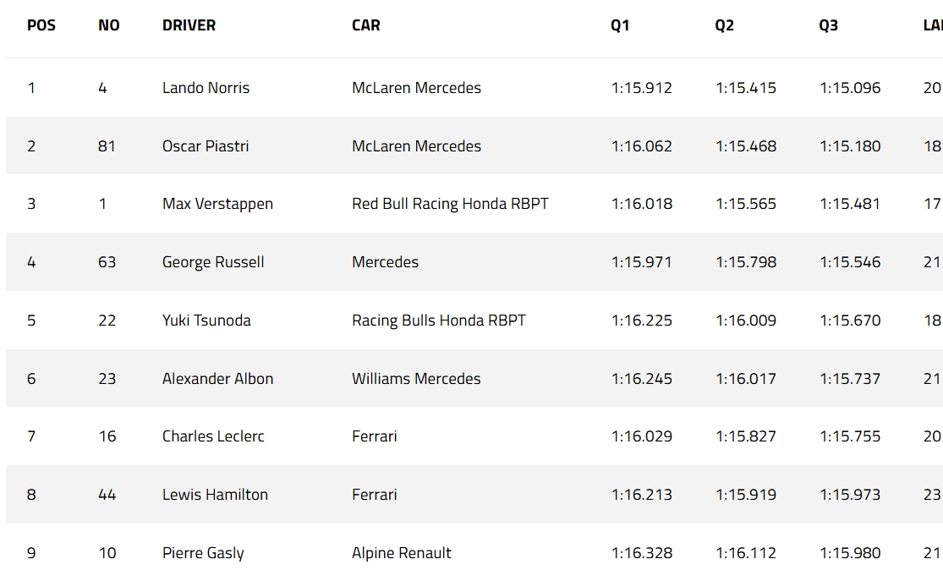Click the Lando Norris driver name
Screen dimensions: 943x581
pos(206,88)
